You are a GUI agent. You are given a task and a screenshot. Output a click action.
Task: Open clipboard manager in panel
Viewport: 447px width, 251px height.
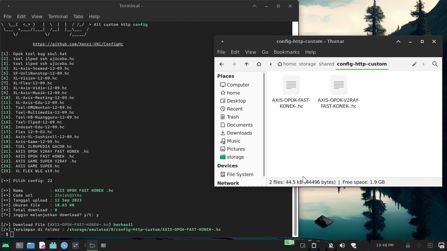(314, 245)
